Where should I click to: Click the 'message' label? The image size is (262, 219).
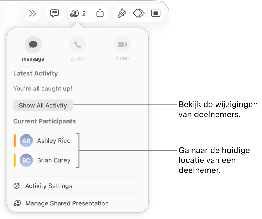(x=33, y=59)
